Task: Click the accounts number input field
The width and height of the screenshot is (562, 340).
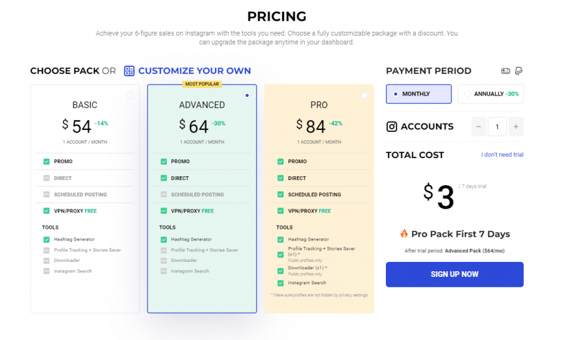Action: point(497,127)
